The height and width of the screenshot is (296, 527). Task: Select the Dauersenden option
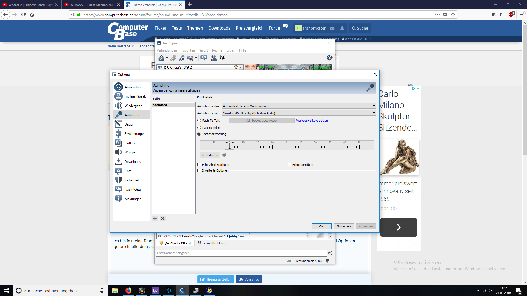click(x=199, y=128)
